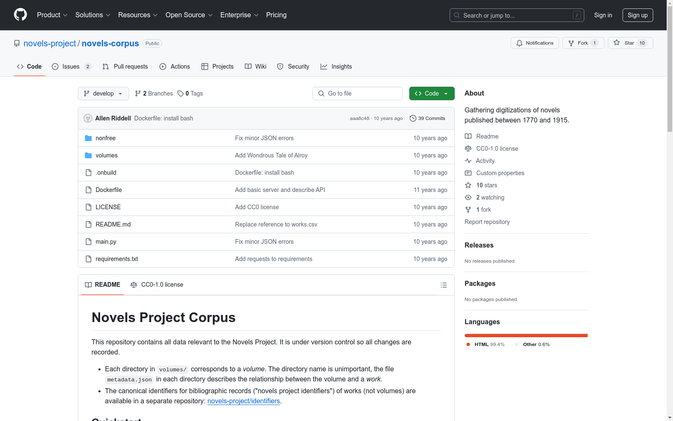The height and width of the screenshot is (421, 673).
Task: Click the red HTML language bar segment
Action: pyautogui.click(x=526, y=336)
